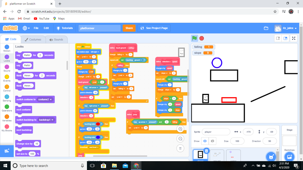Click the Share button
The height and width of the screenshot is (170, 303).
pos(129,28)
